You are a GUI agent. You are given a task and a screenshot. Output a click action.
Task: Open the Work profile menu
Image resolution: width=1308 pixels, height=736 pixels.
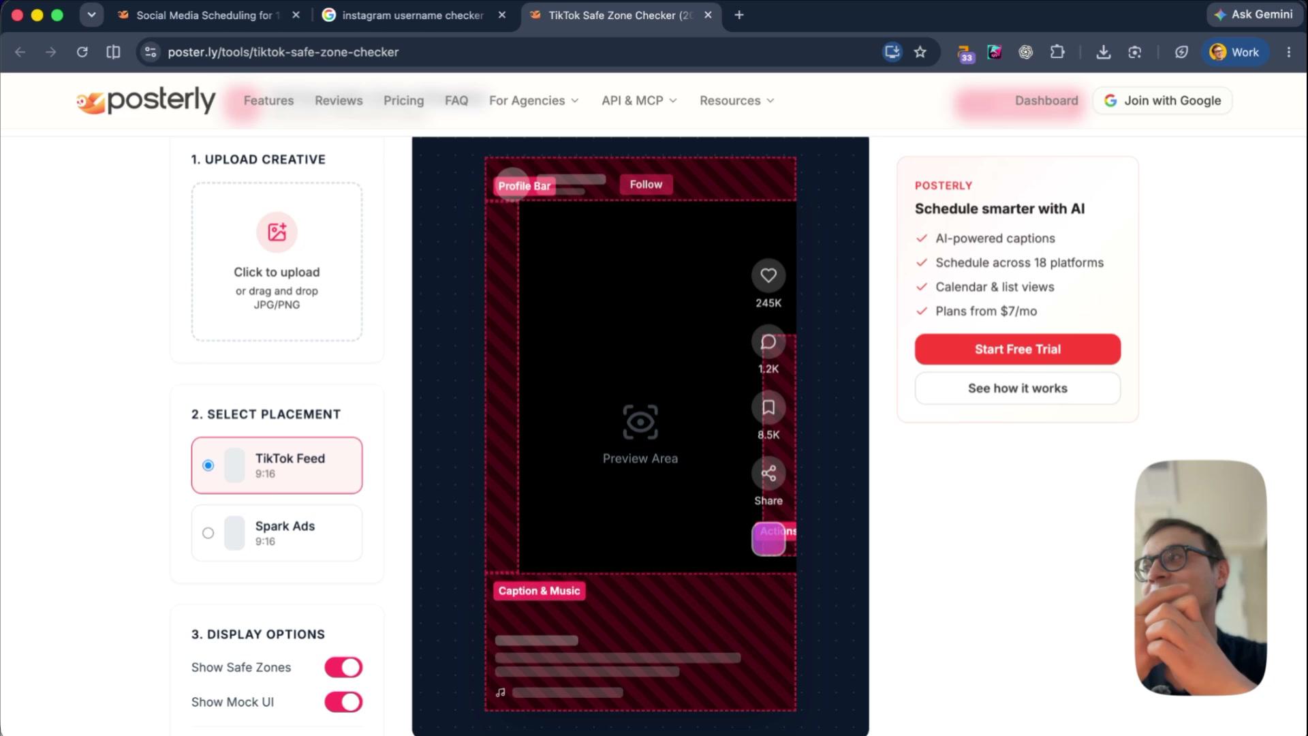point(1235,52)
